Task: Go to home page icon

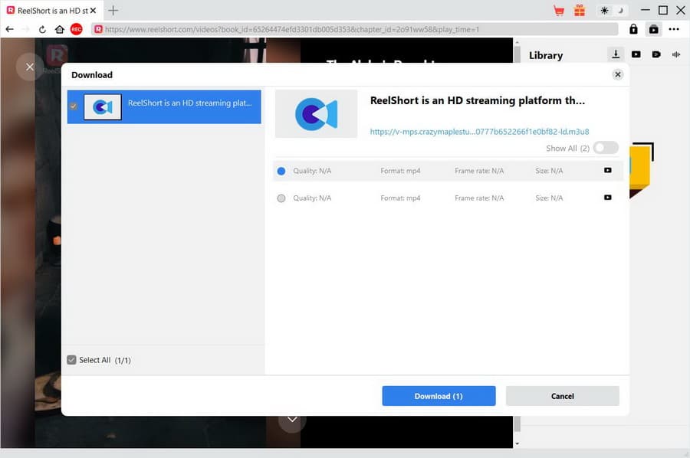Action: coord(59,29)
